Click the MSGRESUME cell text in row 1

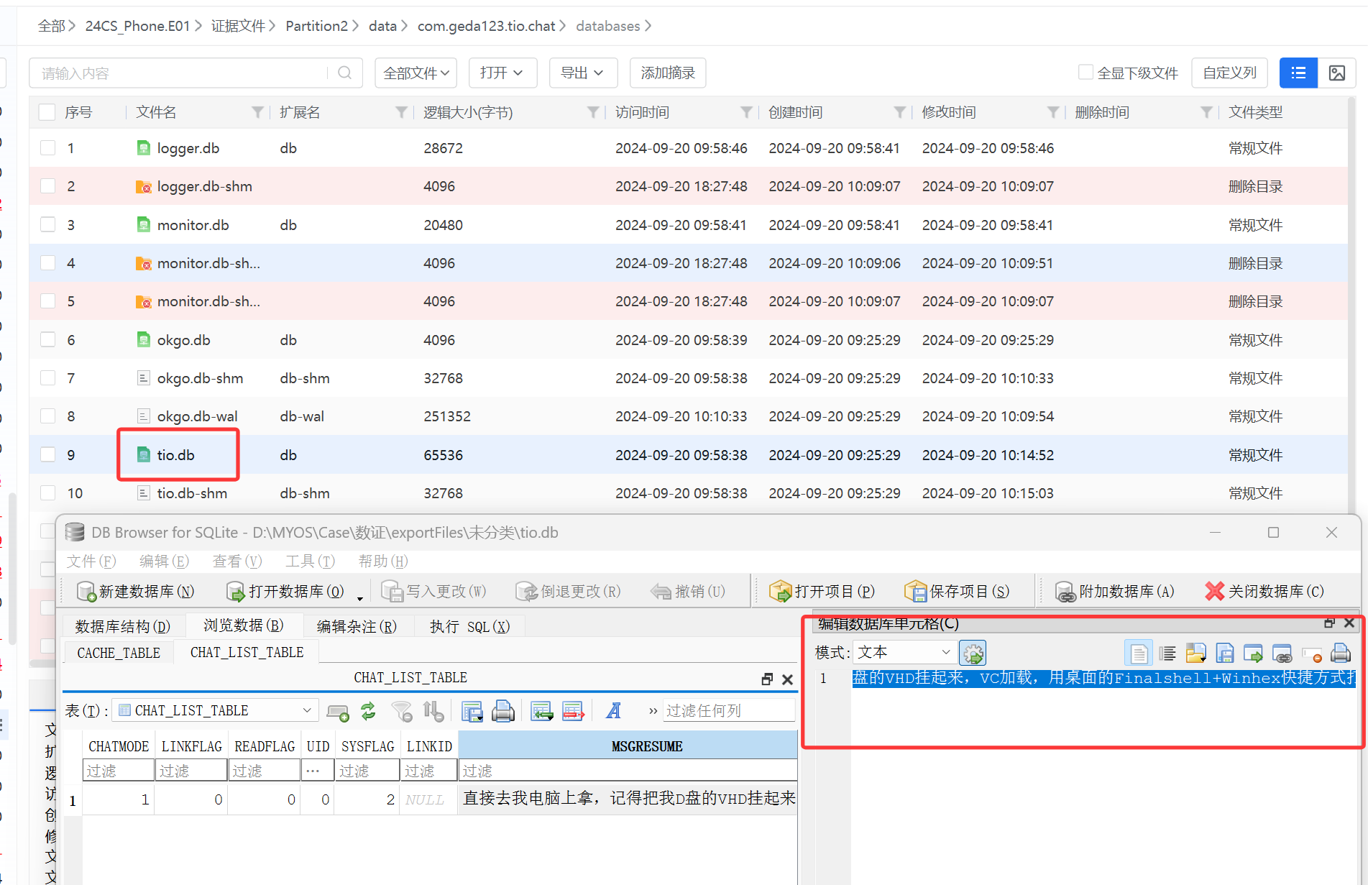pos(629,799)
